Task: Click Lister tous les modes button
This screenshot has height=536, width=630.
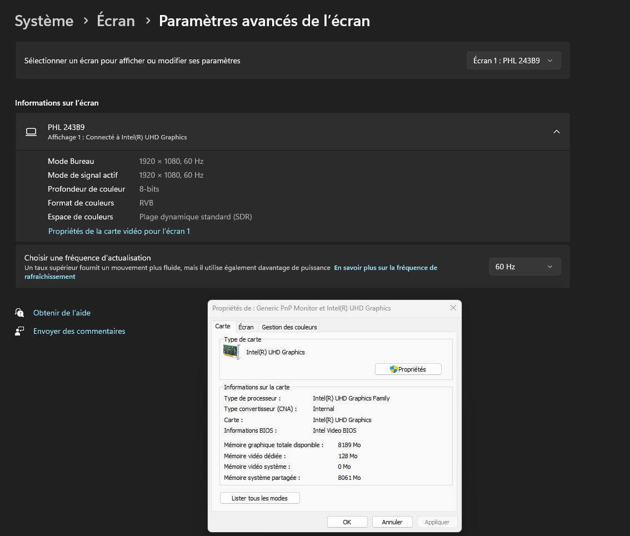Action: (259, 498)
